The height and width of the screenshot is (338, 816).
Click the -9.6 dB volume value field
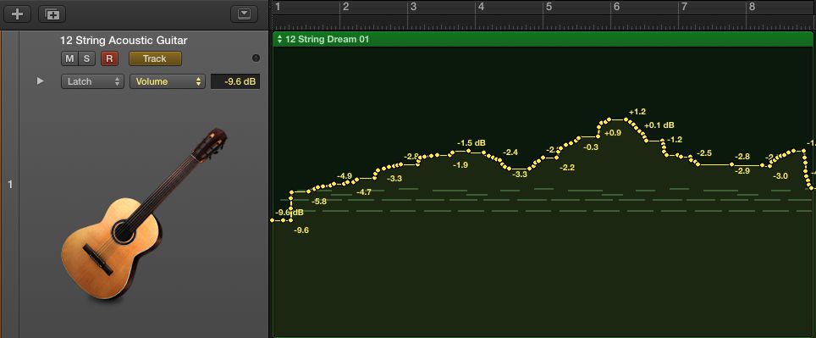coord(235,81)
